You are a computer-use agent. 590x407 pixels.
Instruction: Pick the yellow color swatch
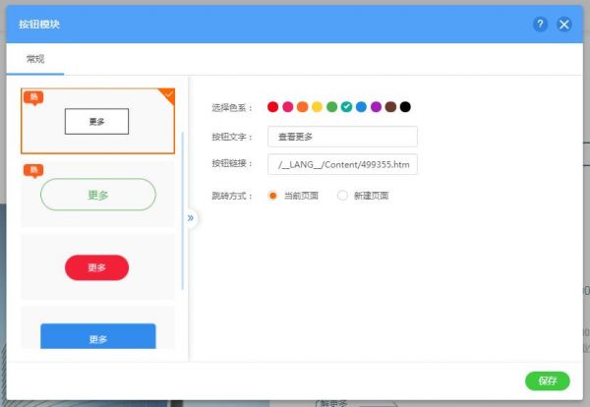(318, 107)
